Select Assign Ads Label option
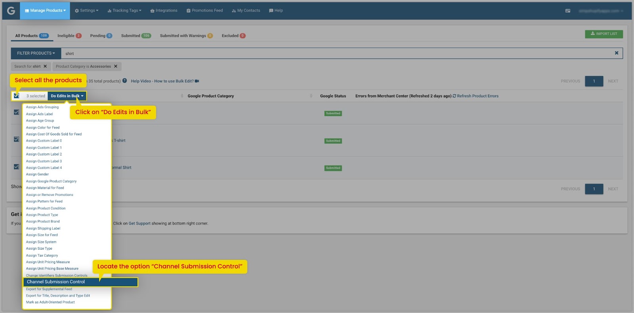 [x=39, y=114]
